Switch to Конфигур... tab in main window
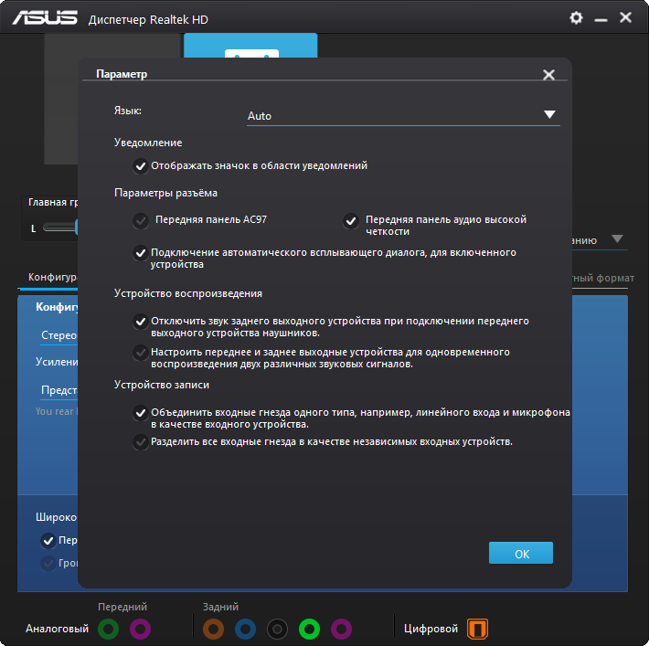This screenshot has width=649, height=646. pos(52,277)
